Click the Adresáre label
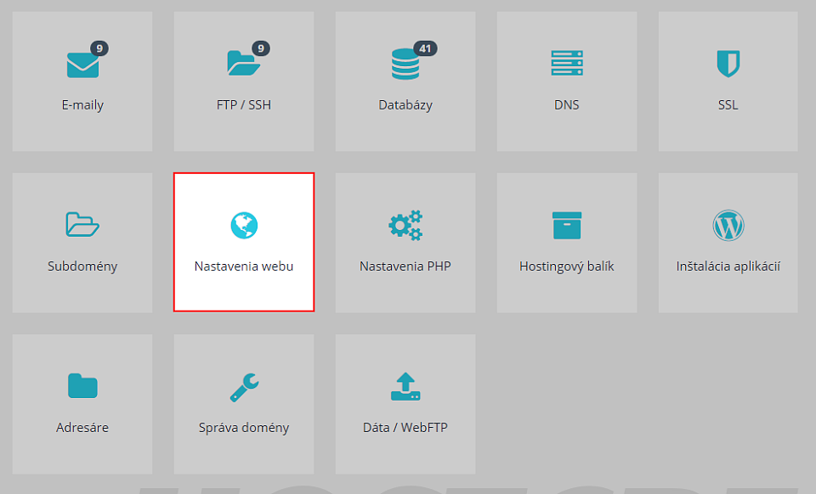This screenshot has height=494, width=816. tap(82, 428)
